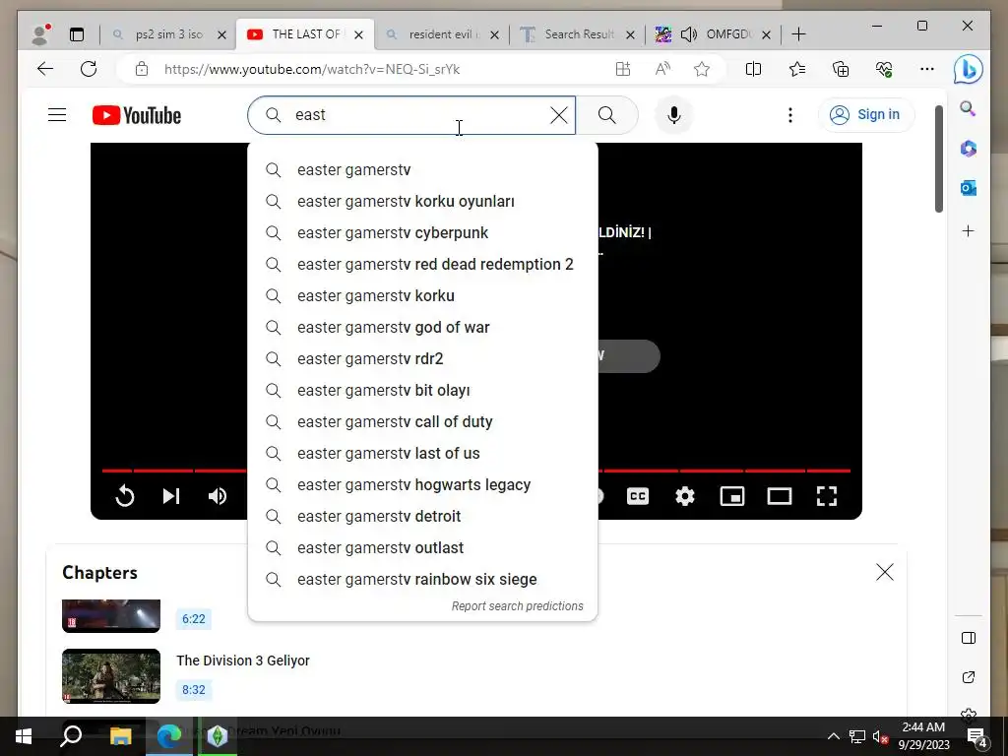Open Edge Settings and more menu
This screenshot has width=1008, height=756.
point(927,69)
